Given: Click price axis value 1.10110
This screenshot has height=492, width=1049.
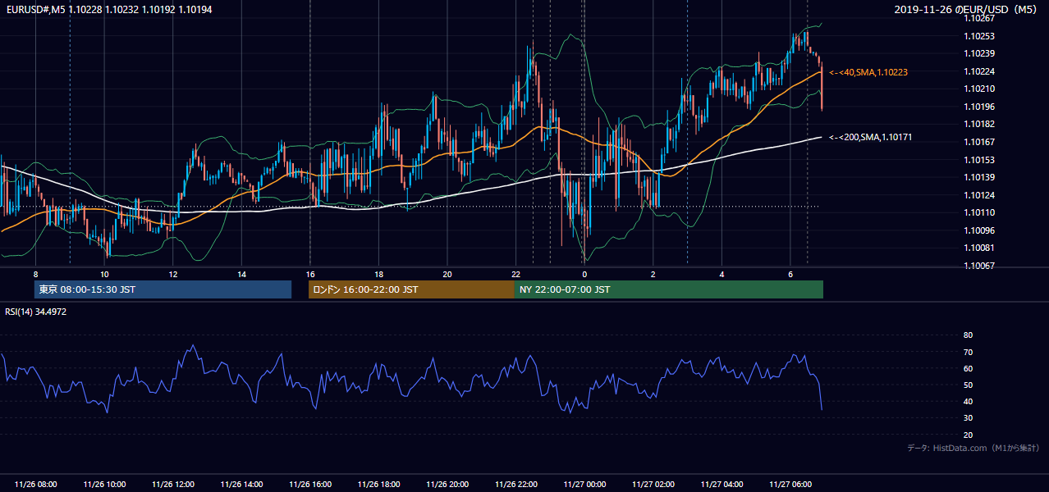Looking at the screenshot, I should [979, 212].
